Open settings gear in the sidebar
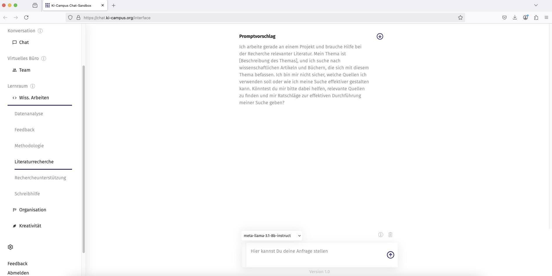The height and width of the screenshot is (276, 552). (x=10, y=247)
